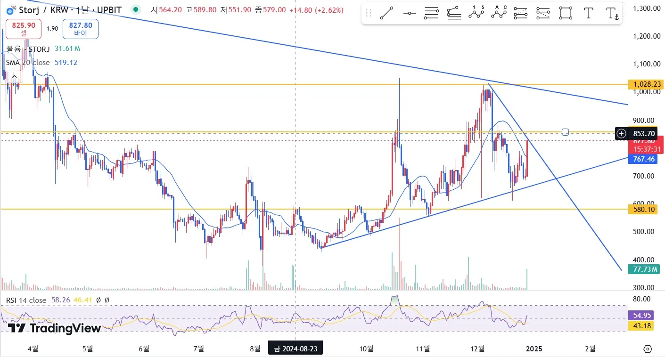665x357 pixels.
Task: Click the 825.90 sell button
Action: pos(24,29)
